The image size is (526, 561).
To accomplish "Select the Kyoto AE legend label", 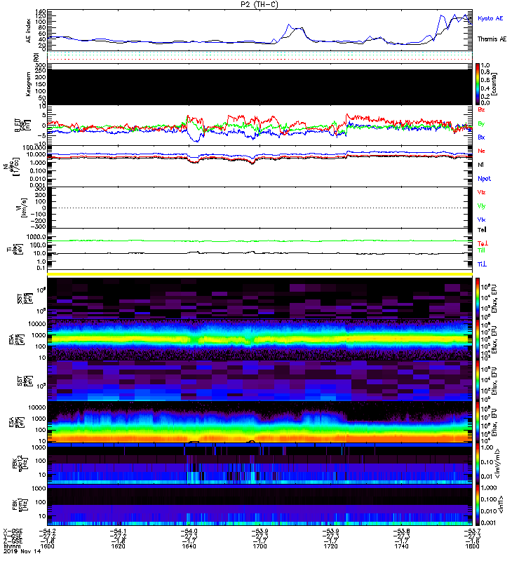I will [x=490, y=18].
